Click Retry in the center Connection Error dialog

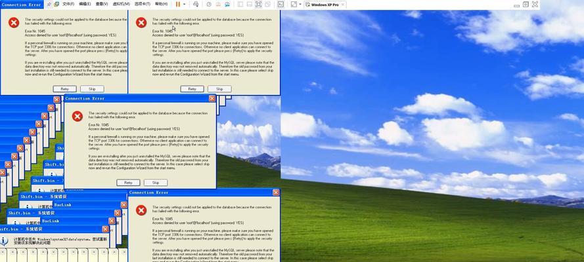pos(128,183)
